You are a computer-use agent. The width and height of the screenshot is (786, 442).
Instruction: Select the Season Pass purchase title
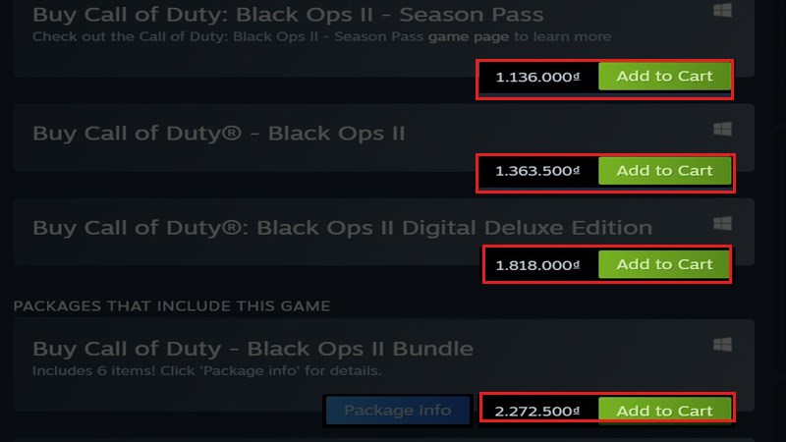pos(288,15)
